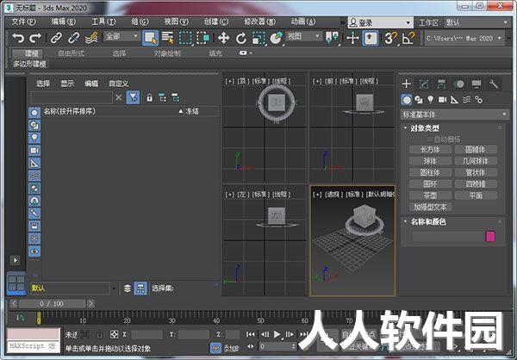Screen dimensions: 517x360
Task: Open the Hierarchy tab in command panel
Action: (441, 84)
